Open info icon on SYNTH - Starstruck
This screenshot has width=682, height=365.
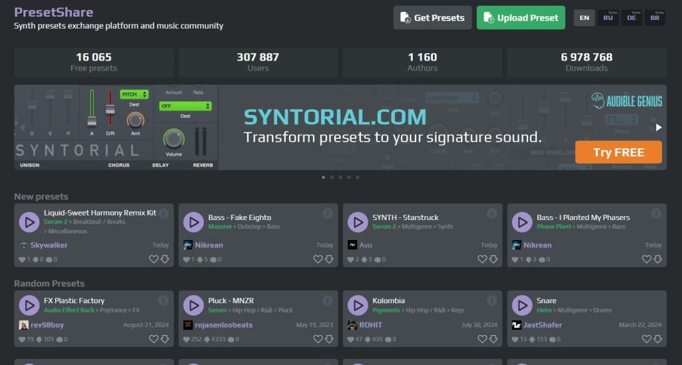492,213
